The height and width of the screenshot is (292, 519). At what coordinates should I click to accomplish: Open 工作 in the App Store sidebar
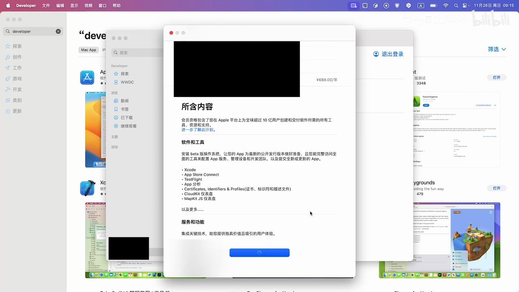[x=13, y=68]
